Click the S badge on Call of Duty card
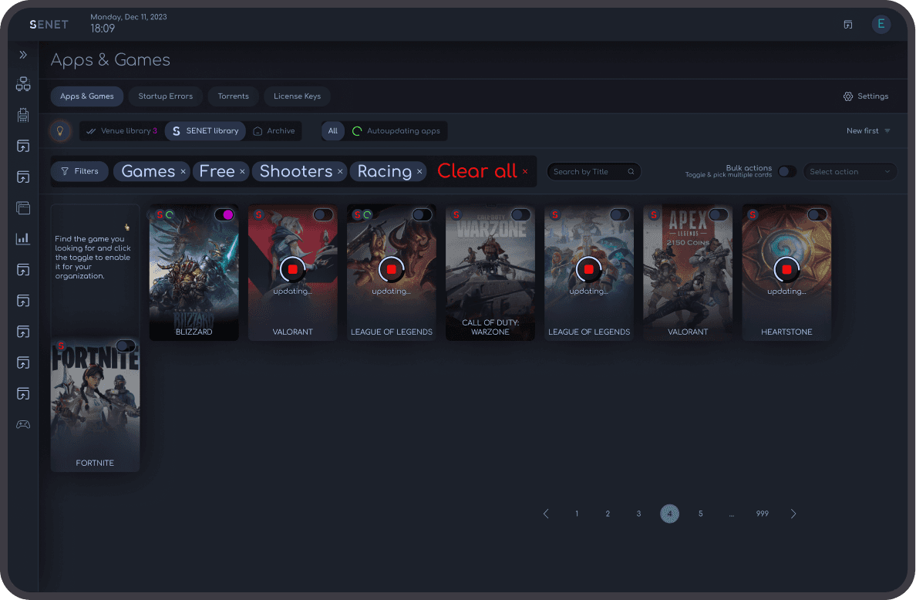The height and width of the screenshot is (600, 916). click(456, 215)
